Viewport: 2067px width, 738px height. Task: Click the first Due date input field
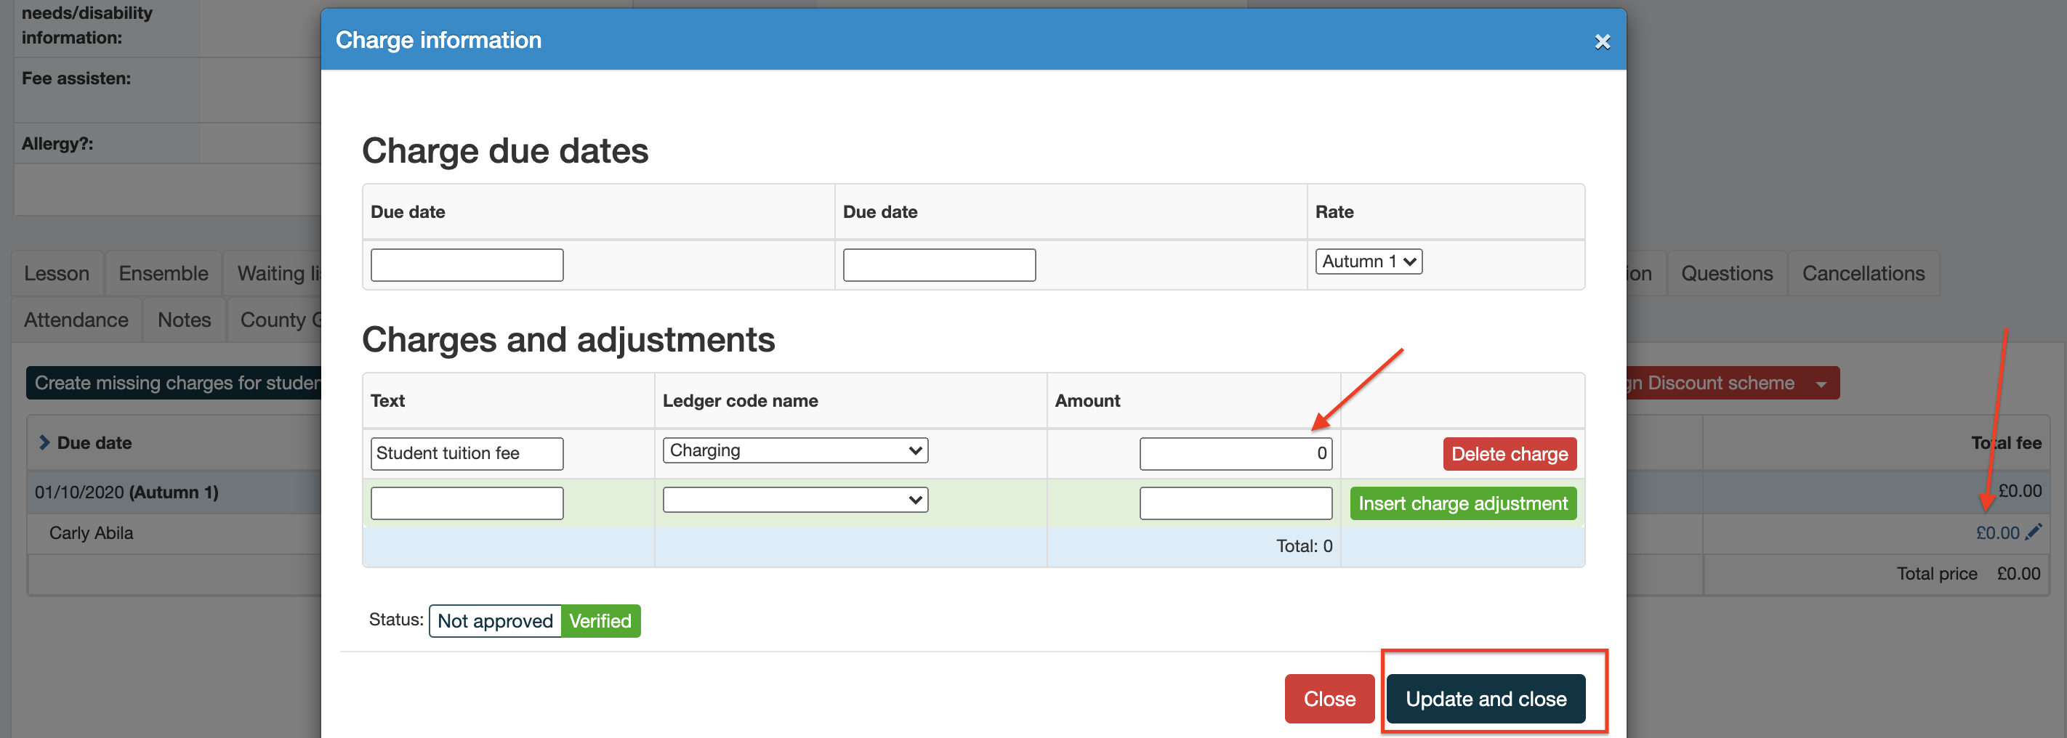pos(467,264)
